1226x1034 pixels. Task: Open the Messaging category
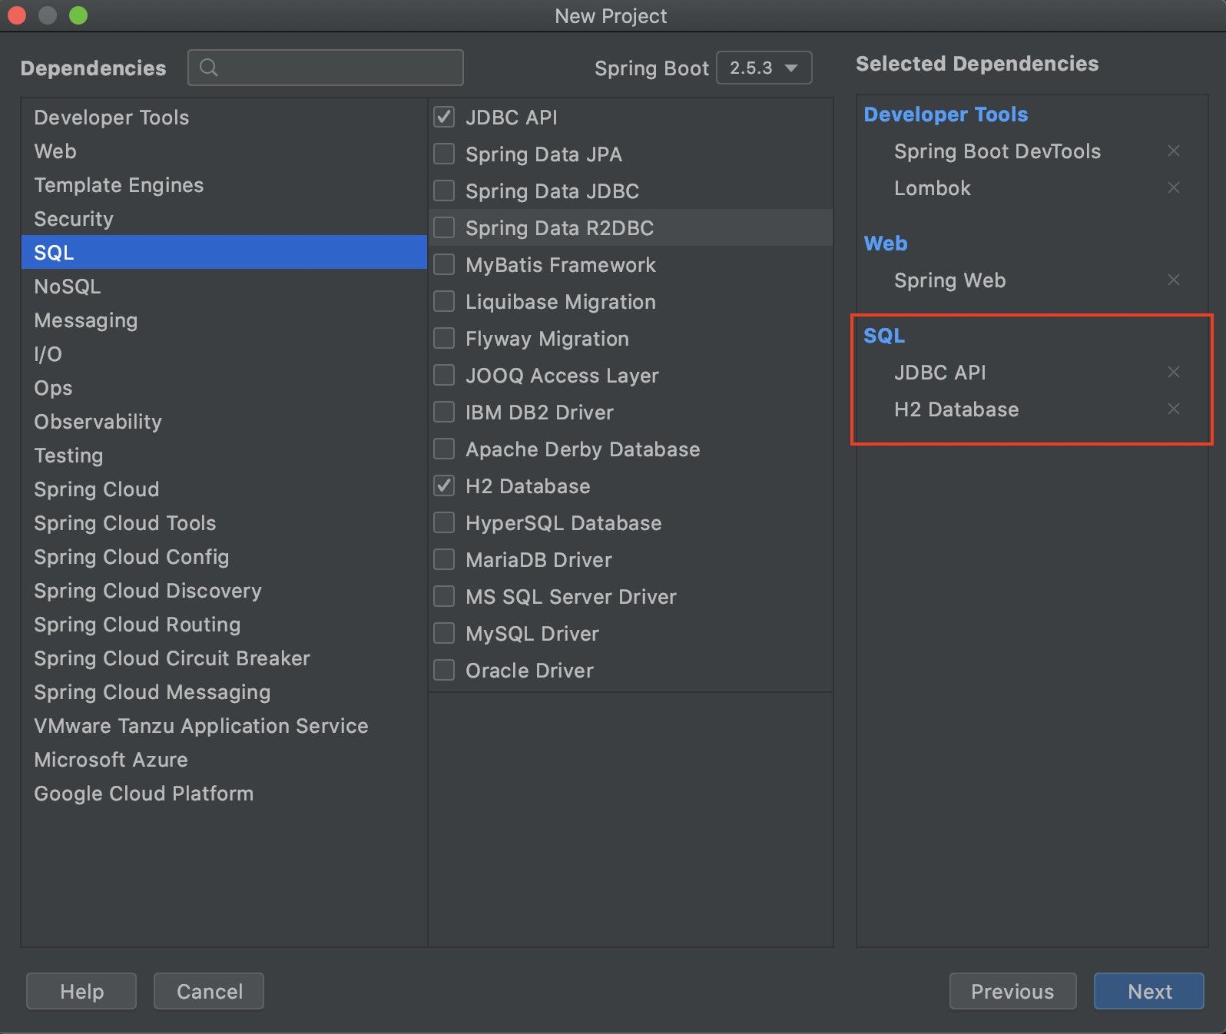click(224, 320)
